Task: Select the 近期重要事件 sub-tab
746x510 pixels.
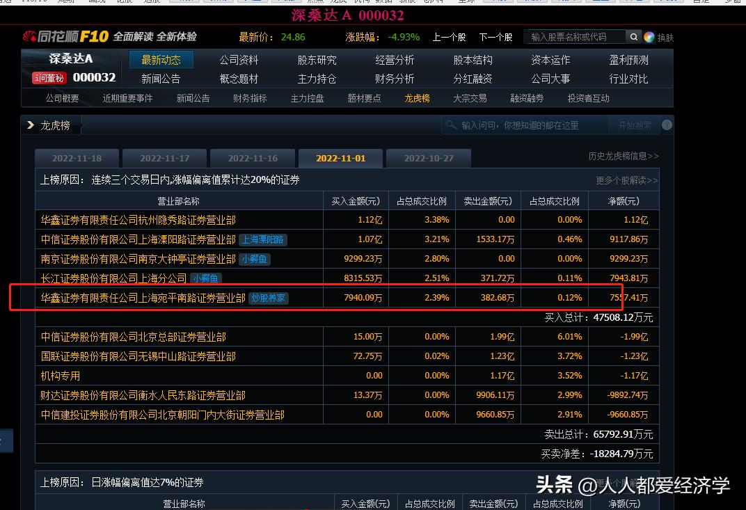Action: tap(127, 99)
